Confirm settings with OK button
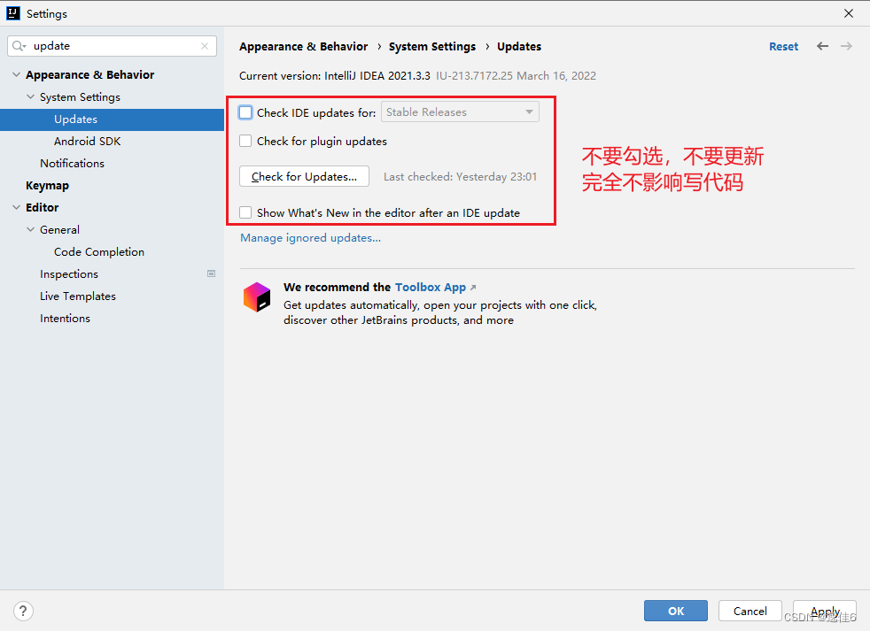870x631 pixels. pyautogui.click(x=676, y=611)
